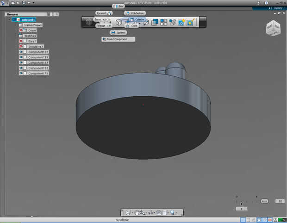Click the orbit/look-at navigation icon
The height and width of the screenshot is (223, 287).
click(x=128, y=212)
